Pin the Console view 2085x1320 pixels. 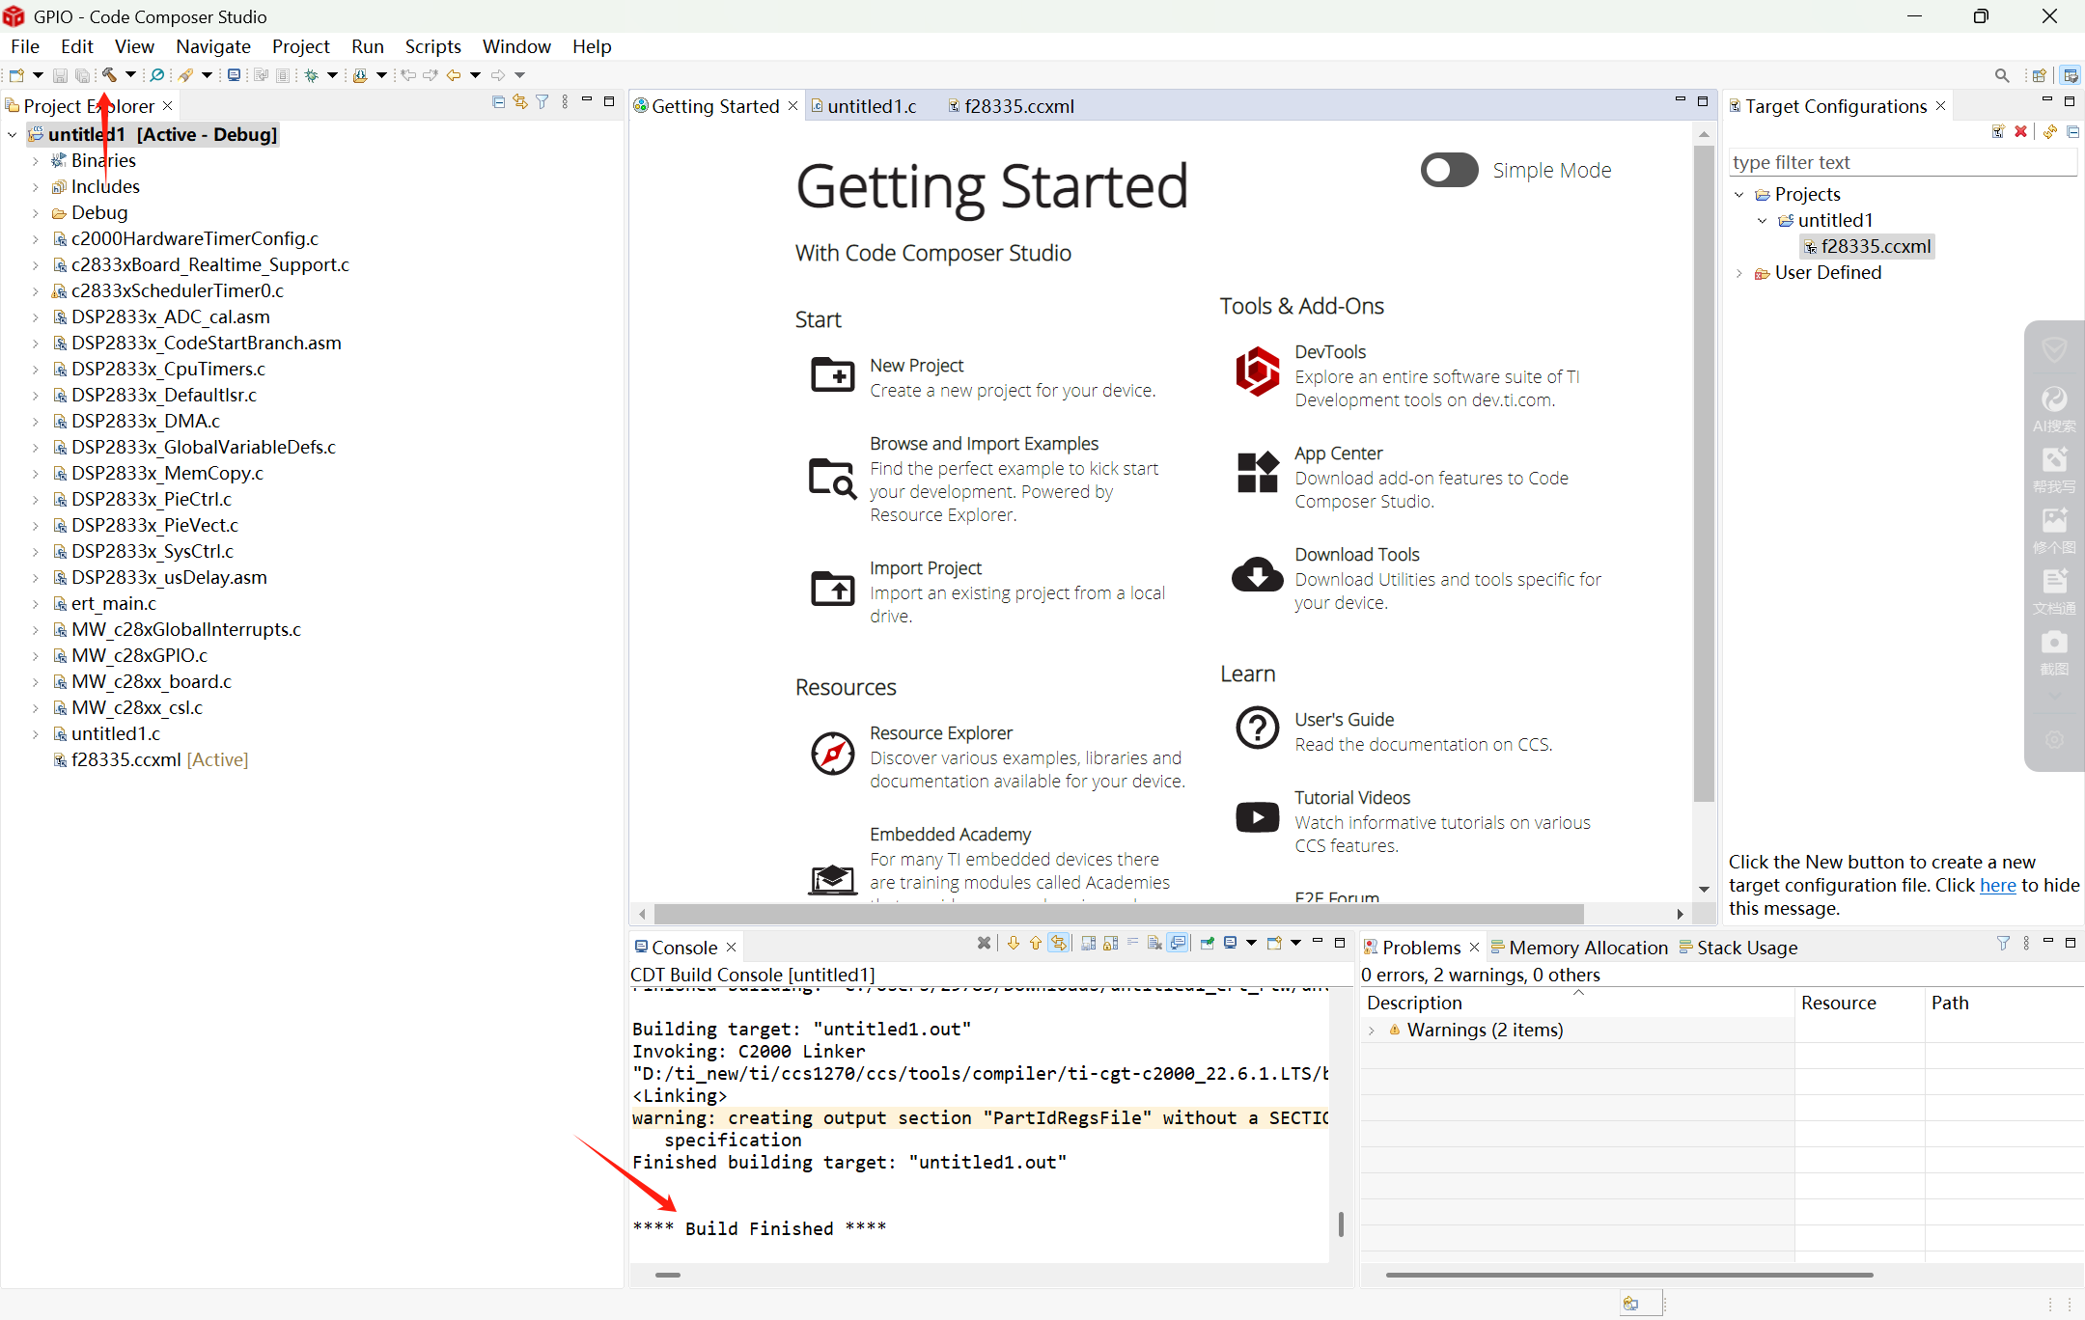(x=1207, y=943)
